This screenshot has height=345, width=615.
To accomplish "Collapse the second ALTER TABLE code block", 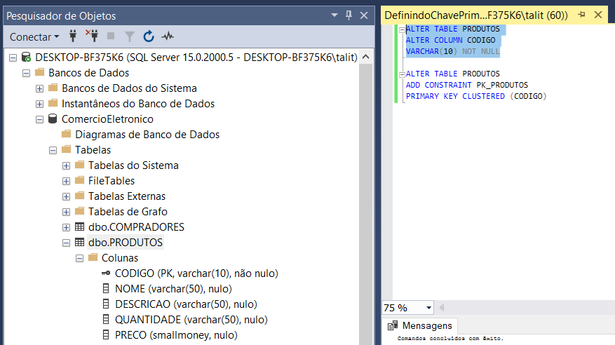I will [402, 74].
